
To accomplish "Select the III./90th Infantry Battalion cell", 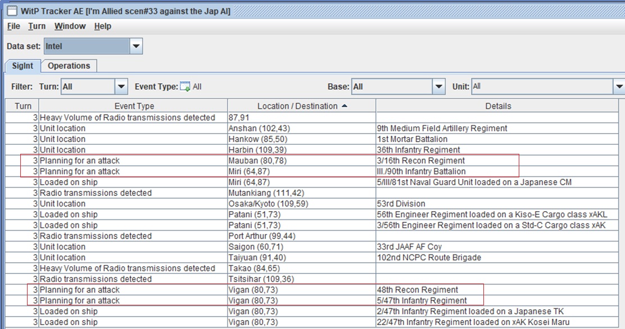I will (x=497, y=171).
